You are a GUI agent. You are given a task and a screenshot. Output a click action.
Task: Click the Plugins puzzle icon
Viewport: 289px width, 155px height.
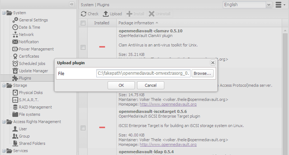pos(15,78)
